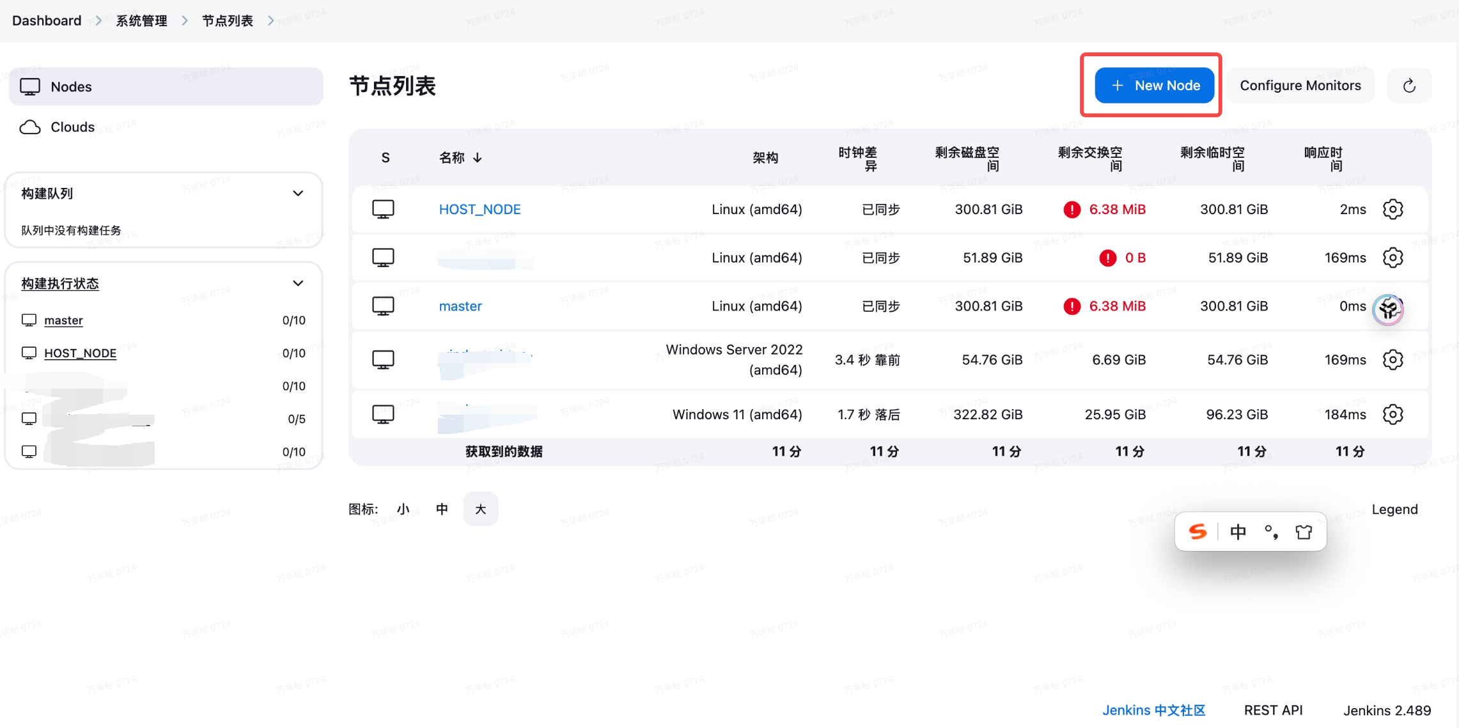Select small icon size 小
The height and width of the screenshot is (728, 1459).
(x=403, y=509)
